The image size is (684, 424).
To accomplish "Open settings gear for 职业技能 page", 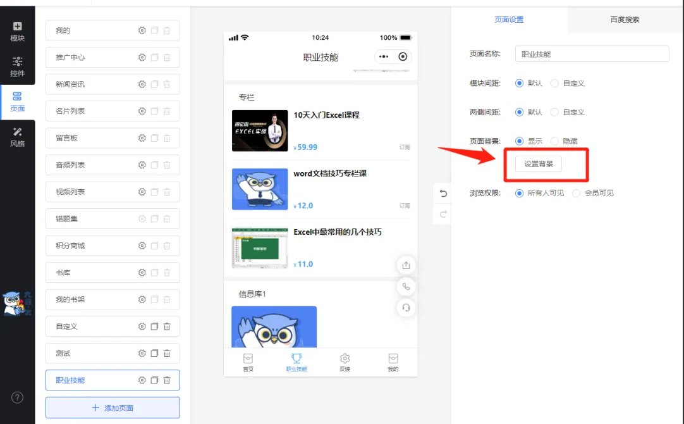I will 142,380.
